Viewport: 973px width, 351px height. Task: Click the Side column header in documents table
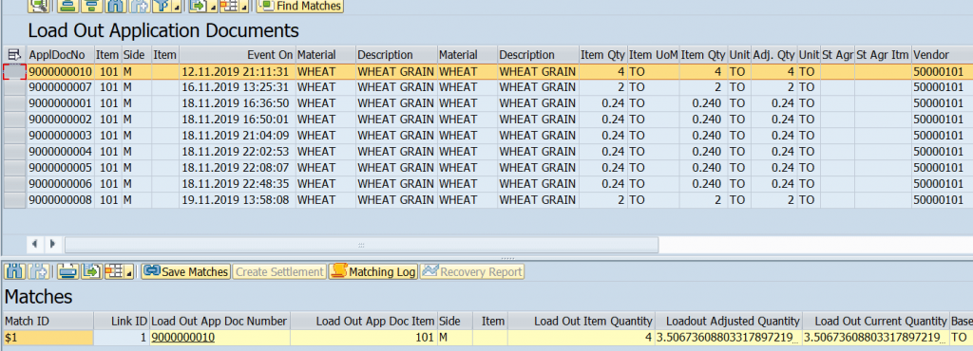136,54
